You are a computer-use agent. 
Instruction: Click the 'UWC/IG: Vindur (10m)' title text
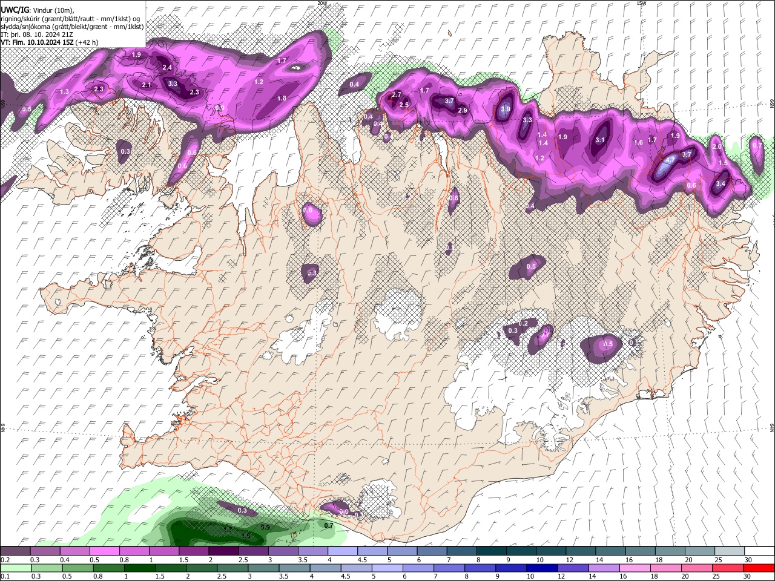point(38,10)
